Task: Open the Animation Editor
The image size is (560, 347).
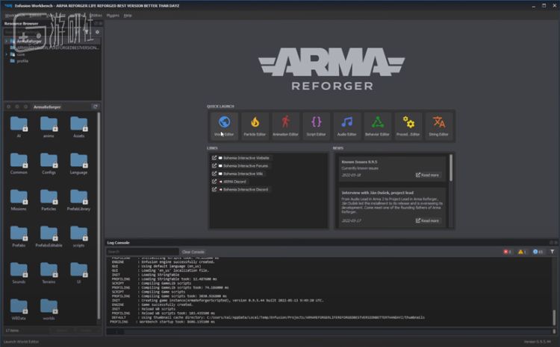Action: 285,125
